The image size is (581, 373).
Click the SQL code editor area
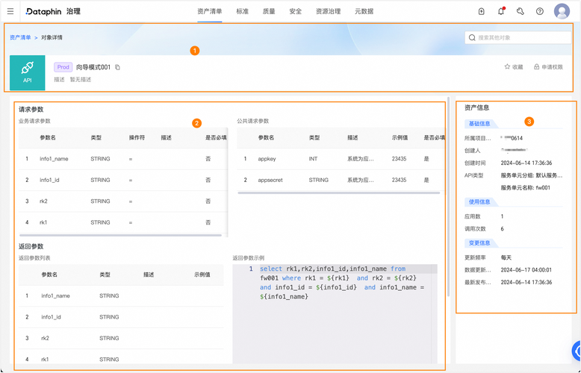tap(335, 313)
